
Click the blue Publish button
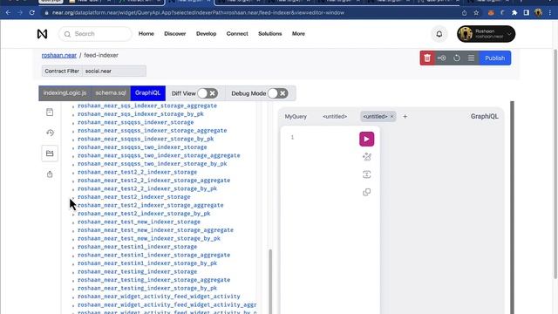pyautogui.click(x=494, y=58)
